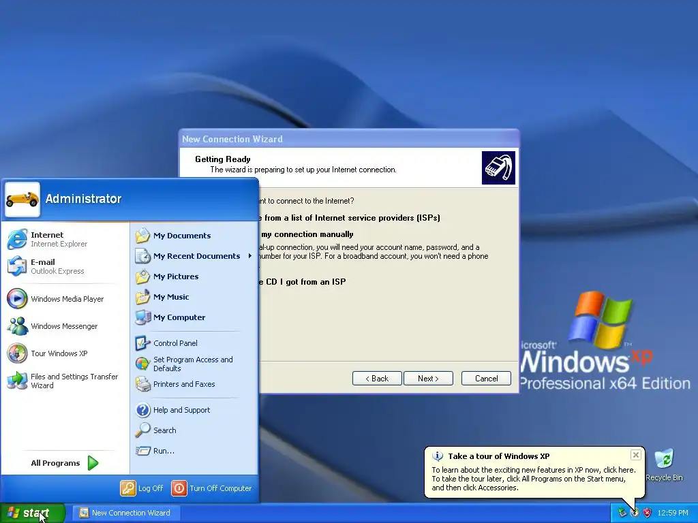Open Help and Support icon

tap(143, 409)
